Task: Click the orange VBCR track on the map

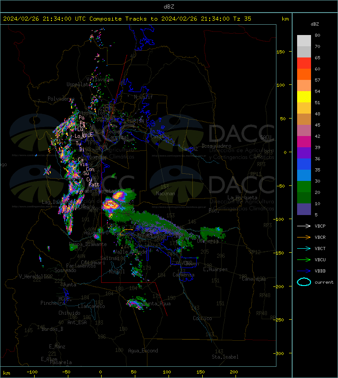Action: [x=126, y=231]
